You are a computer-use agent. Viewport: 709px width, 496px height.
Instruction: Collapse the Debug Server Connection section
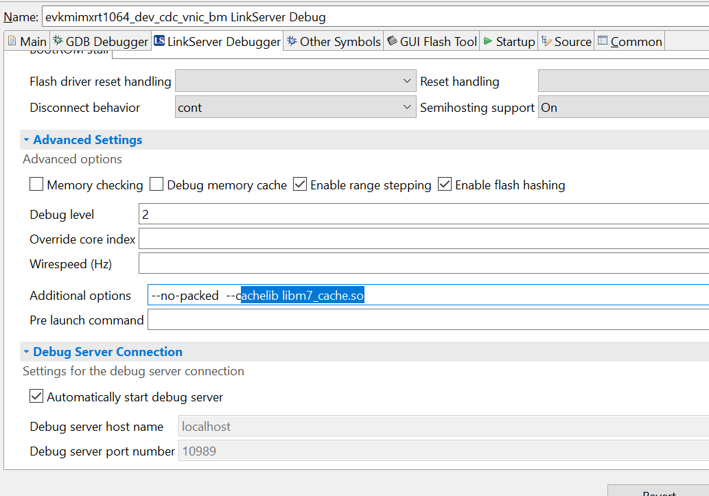pyautogui.click(x=26, y=352)
